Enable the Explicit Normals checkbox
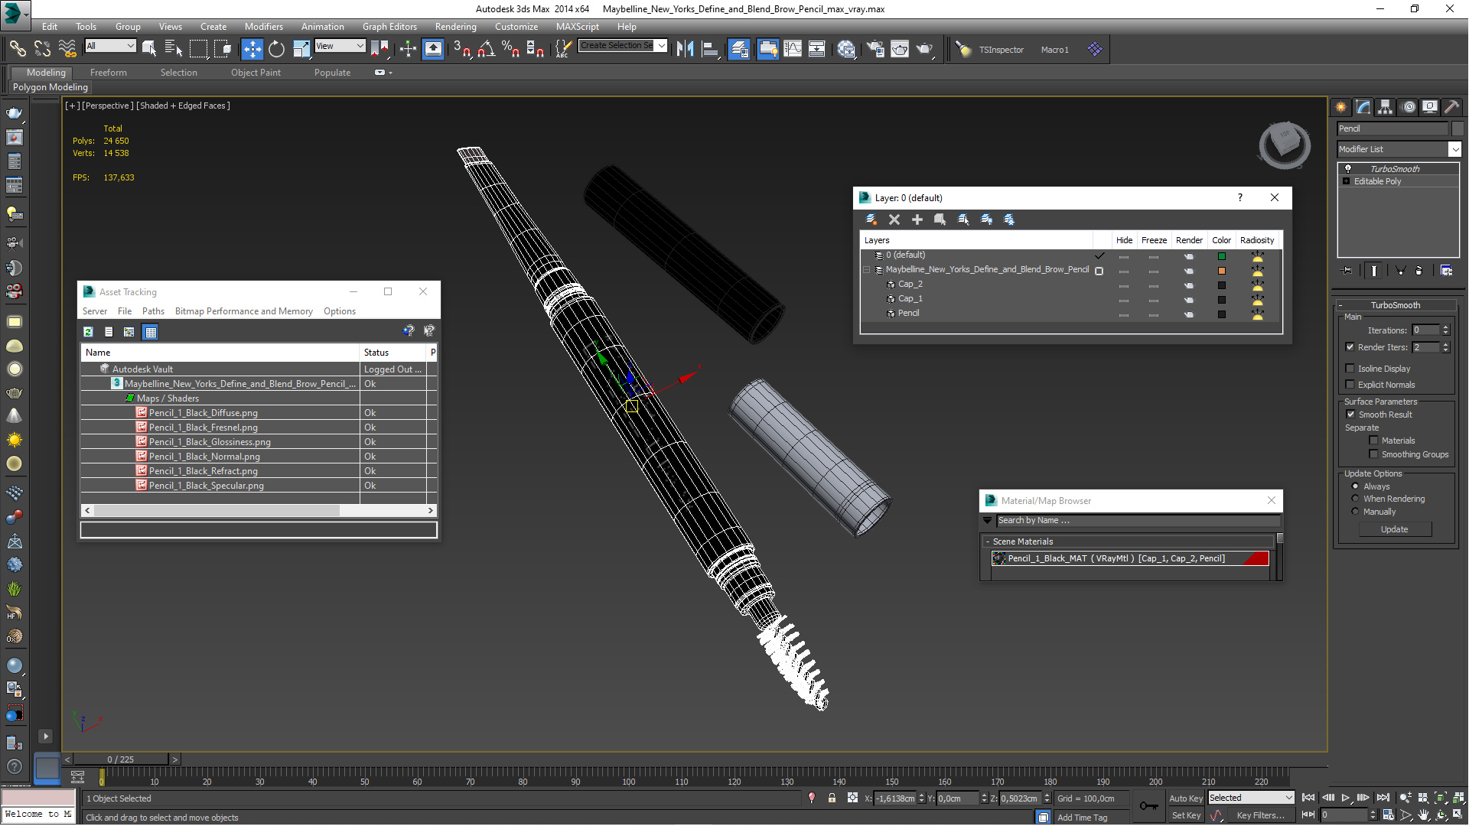 tap(1350, 384)
